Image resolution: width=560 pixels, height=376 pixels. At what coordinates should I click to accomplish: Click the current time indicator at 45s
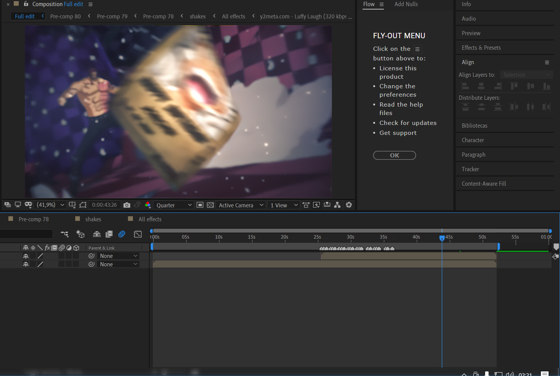click(442, 238)
